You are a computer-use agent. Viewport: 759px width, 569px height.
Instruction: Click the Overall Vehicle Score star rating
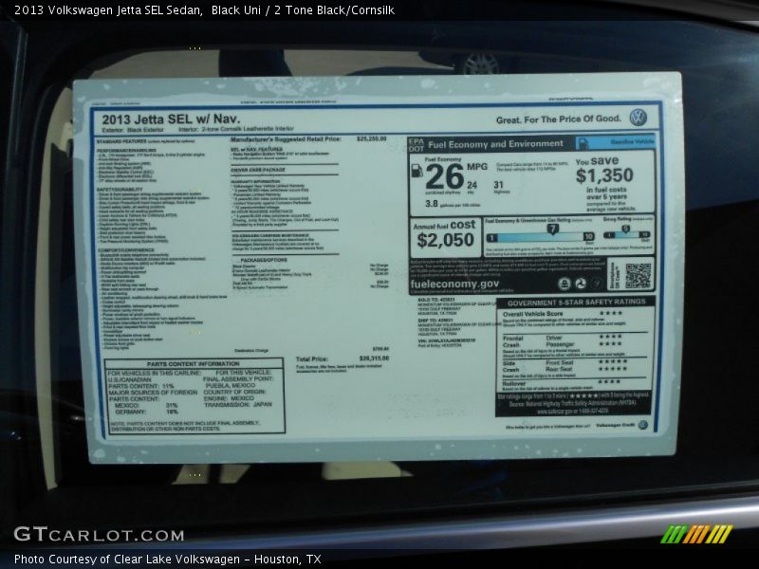click(610, 313)
